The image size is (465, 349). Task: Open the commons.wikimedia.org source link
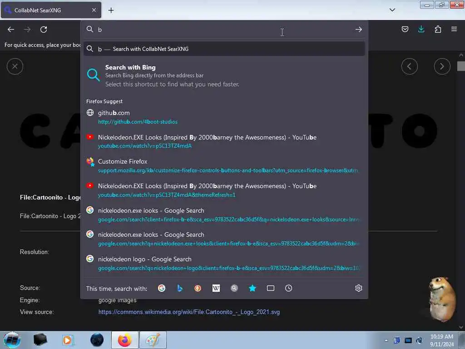coord(189,312)
